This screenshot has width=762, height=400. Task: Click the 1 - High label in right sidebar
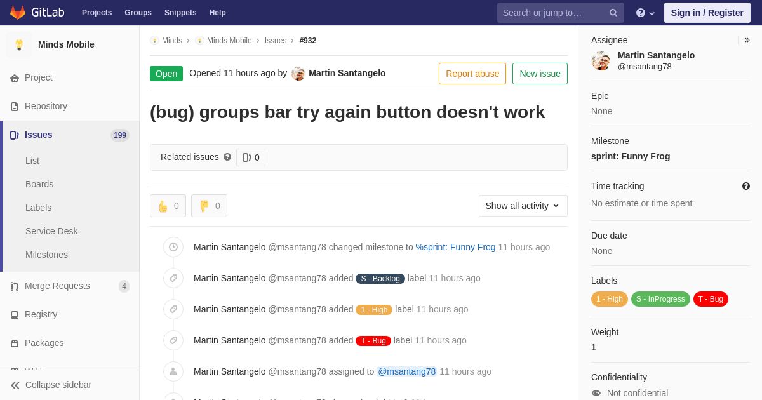point(610,299)
